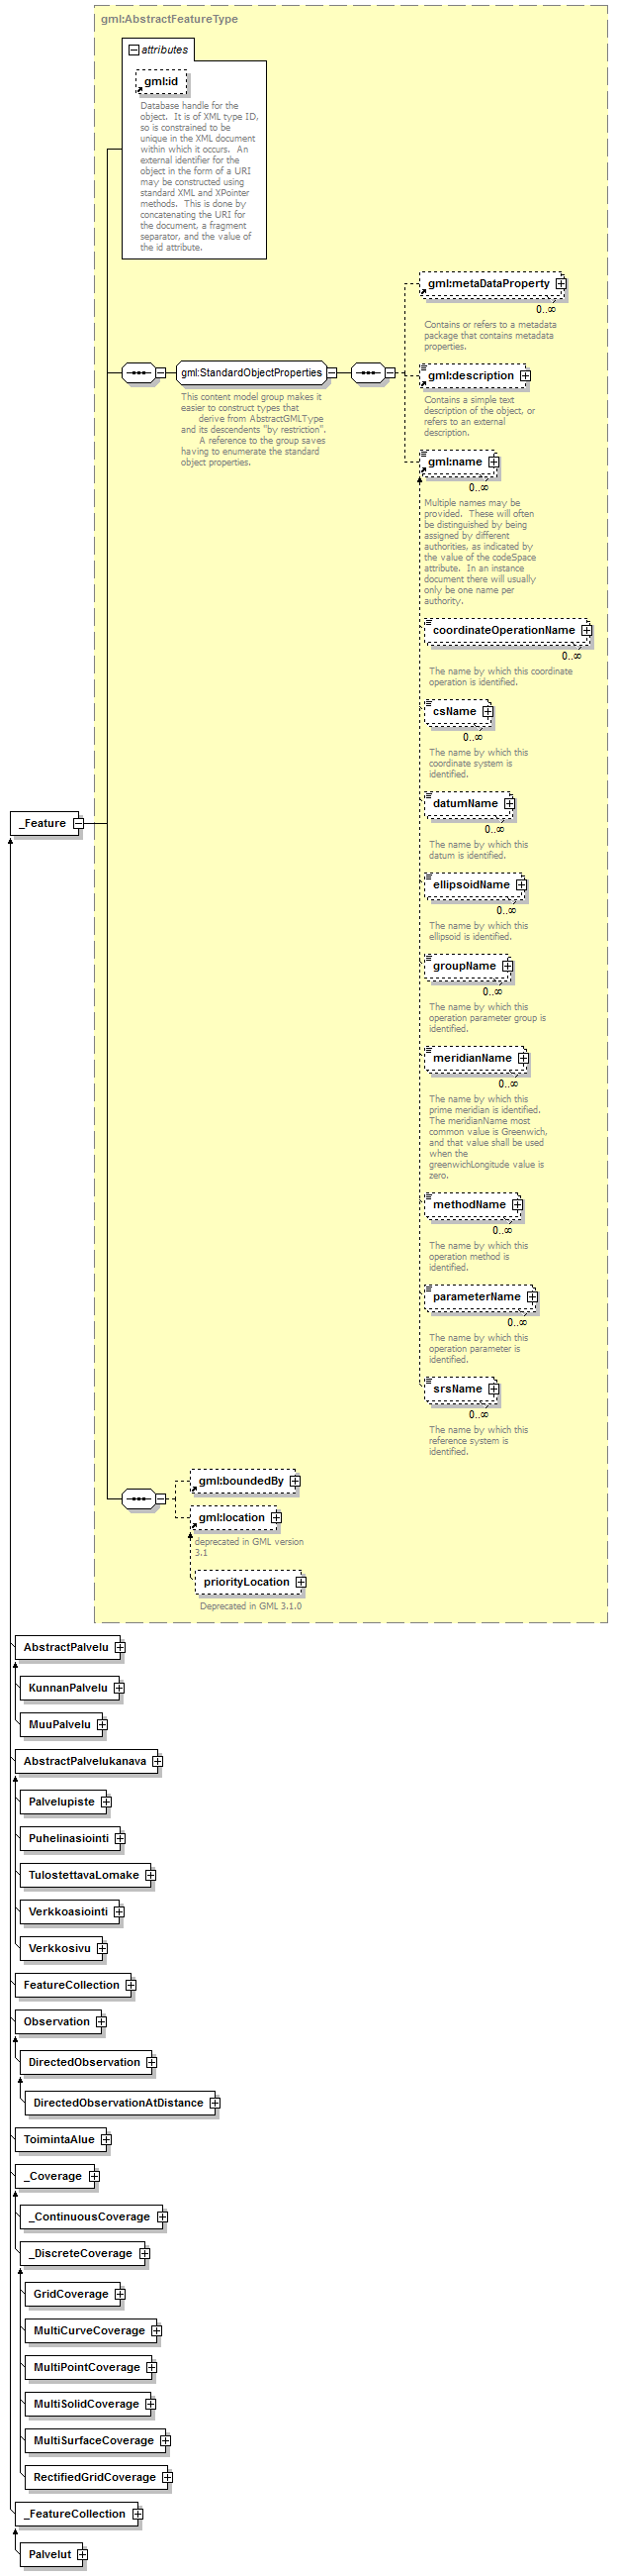
Task: Expand the Palvelupiste element
Action: 106,1802
